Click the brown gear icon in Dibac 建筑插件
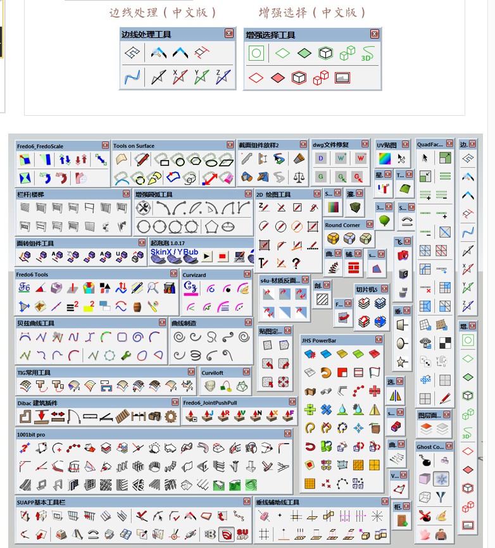495x548 pixels. pos(171,416)
